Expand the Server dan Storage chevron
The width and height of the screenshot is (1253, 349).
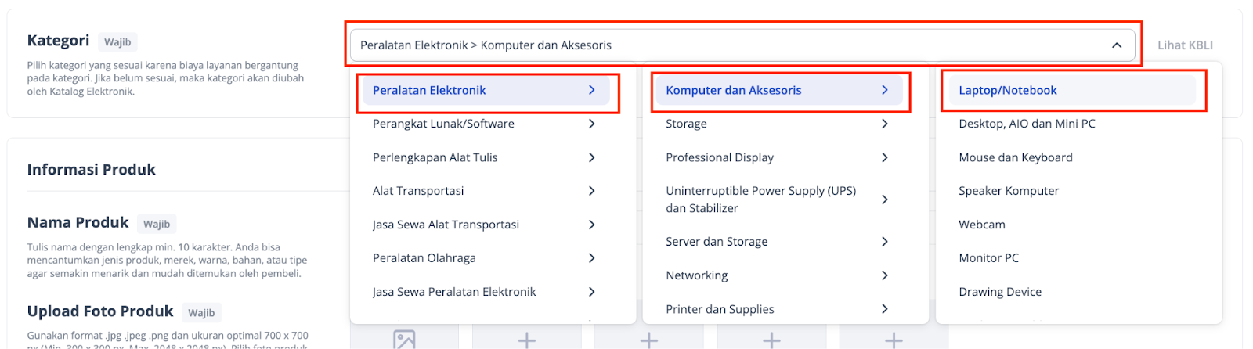click(885, 242)
